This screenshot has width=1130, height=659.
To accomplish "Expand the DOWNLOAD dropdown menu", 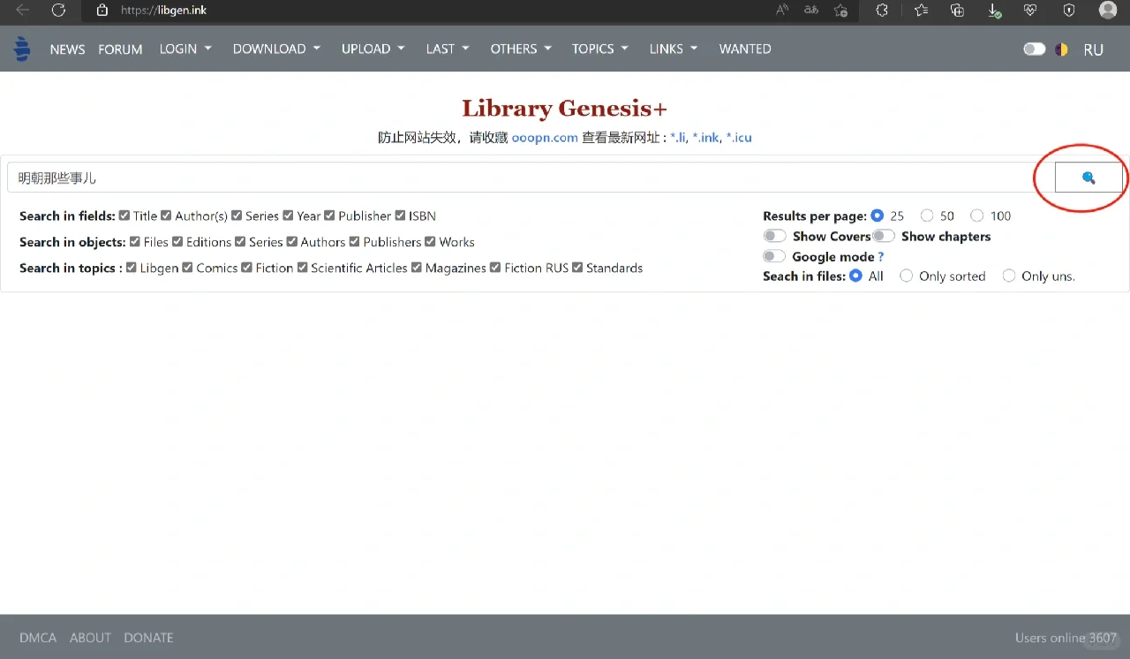I will point(276,49).
